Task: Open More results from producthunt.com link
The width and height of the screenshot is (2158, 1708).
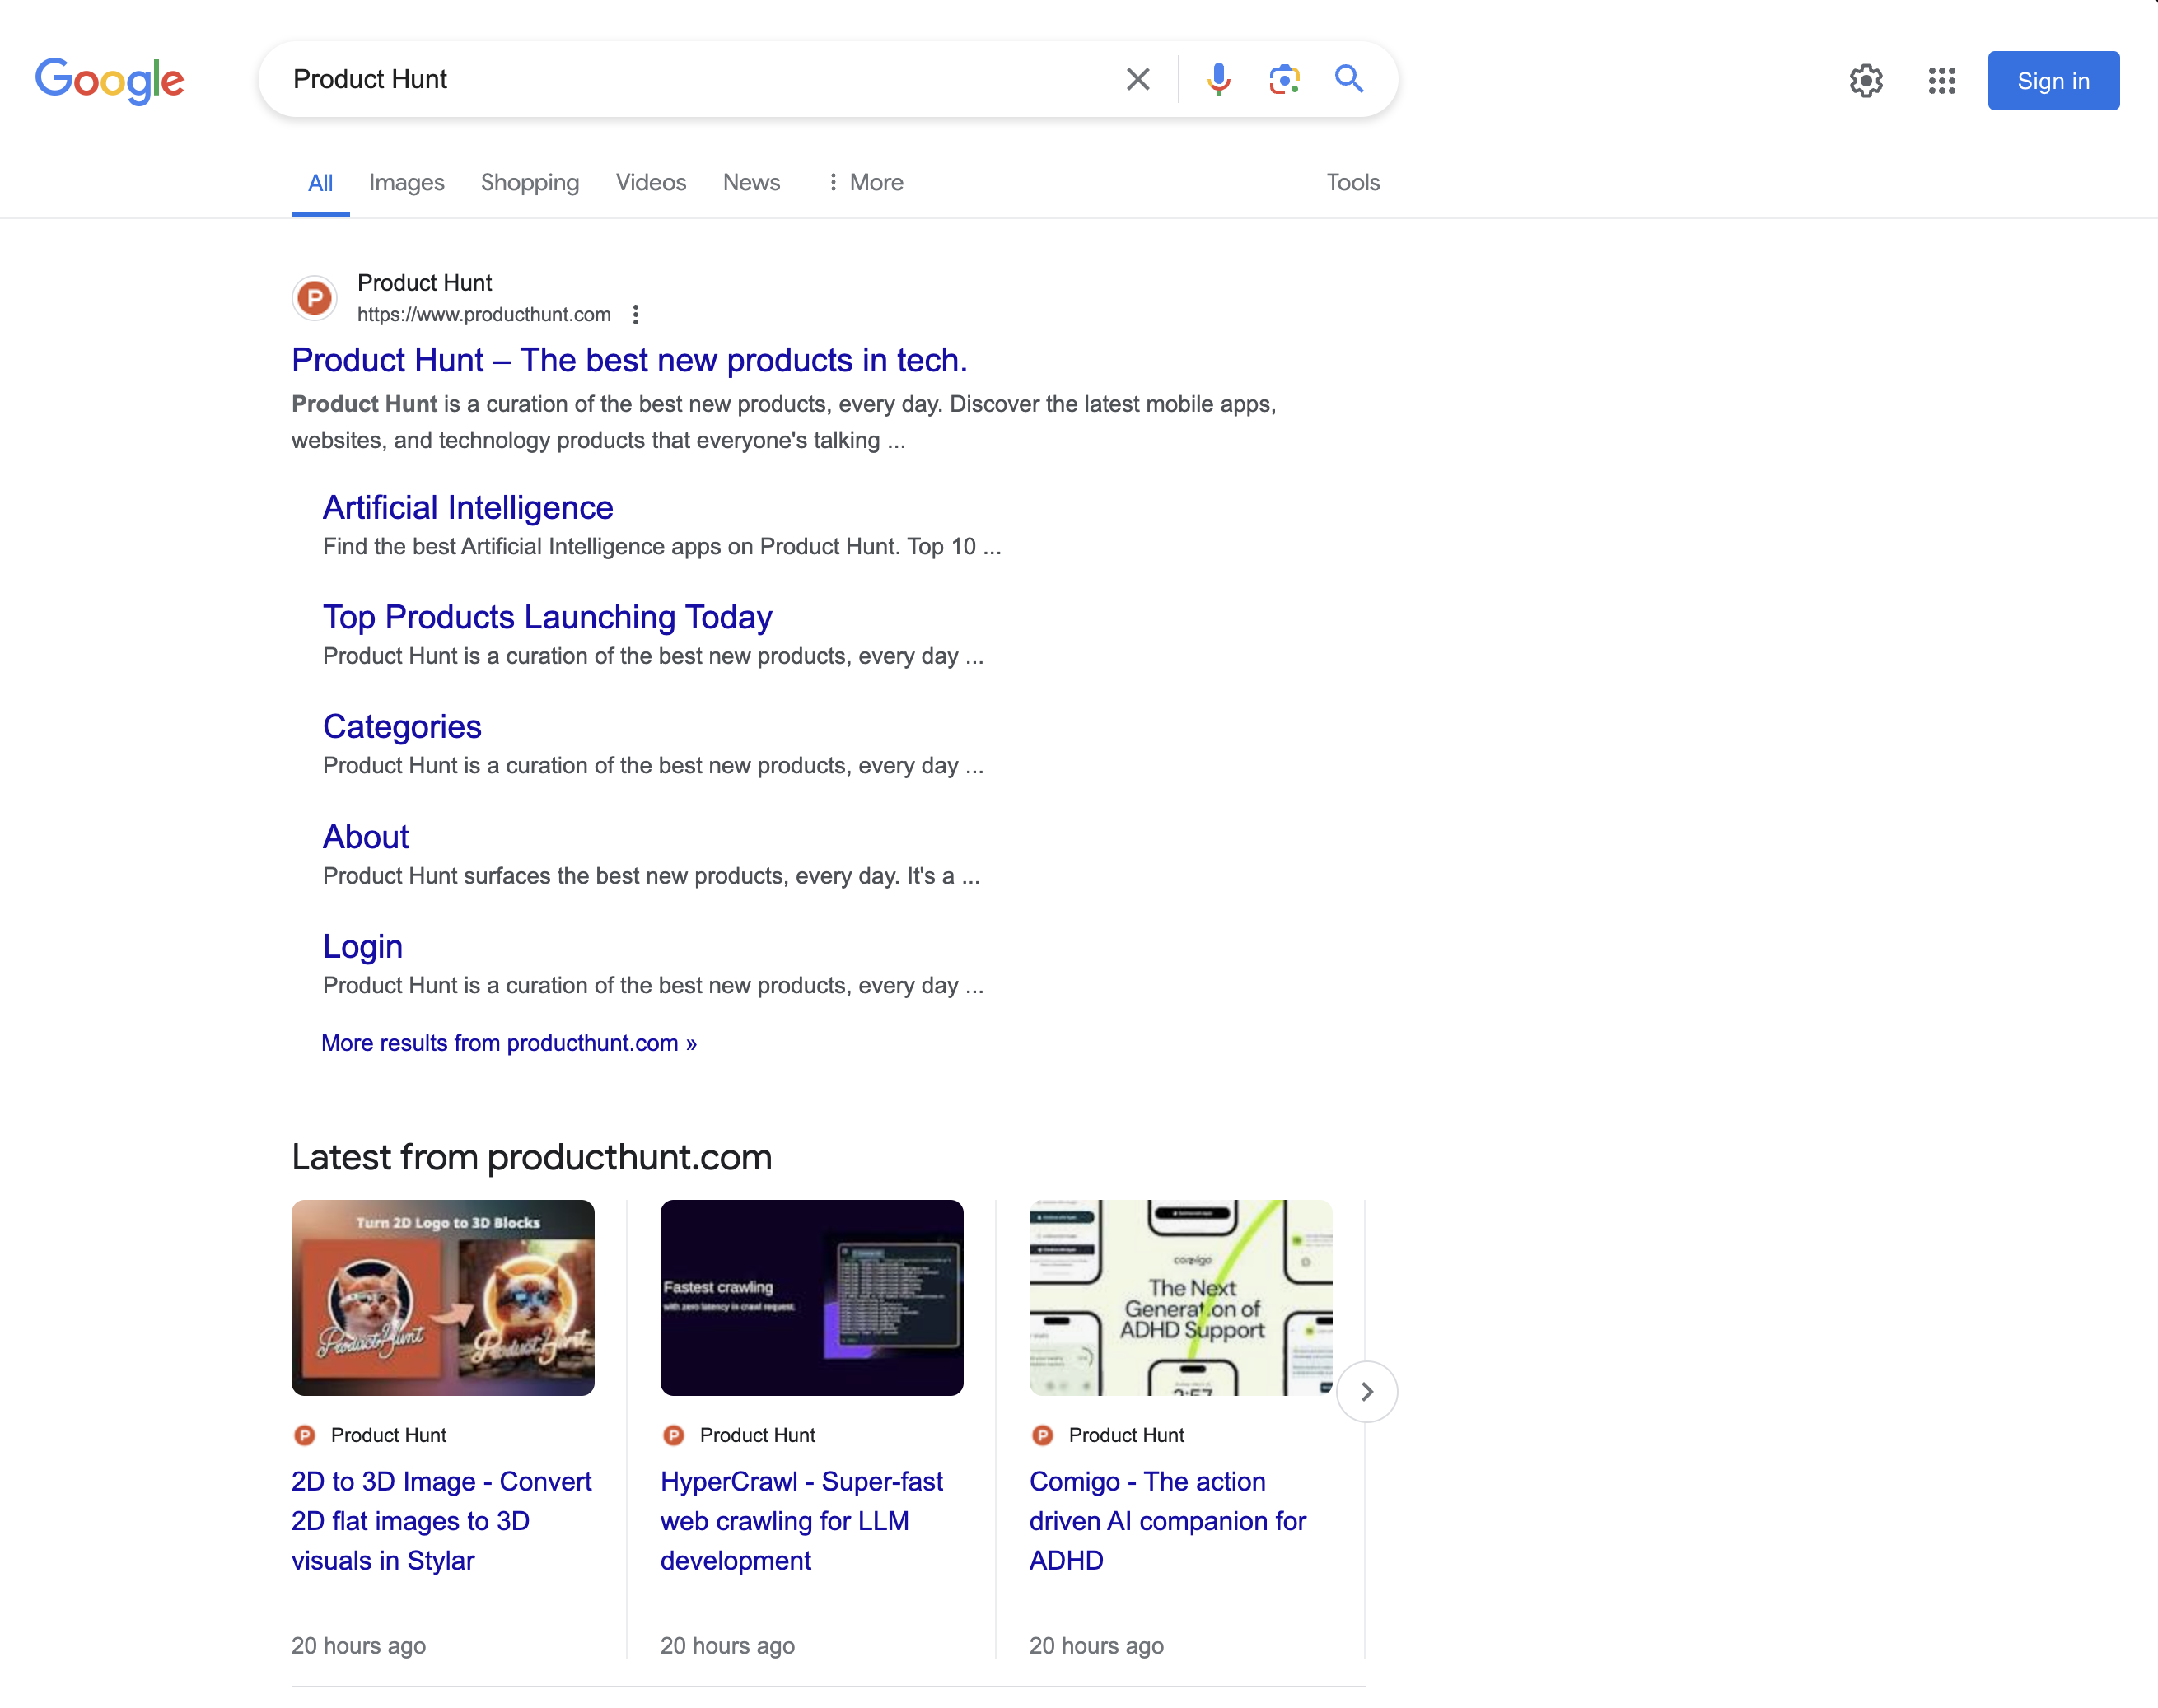Action: pos(508,1043)
